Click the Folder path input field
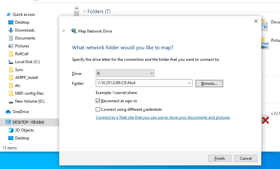 click(144, 83)
